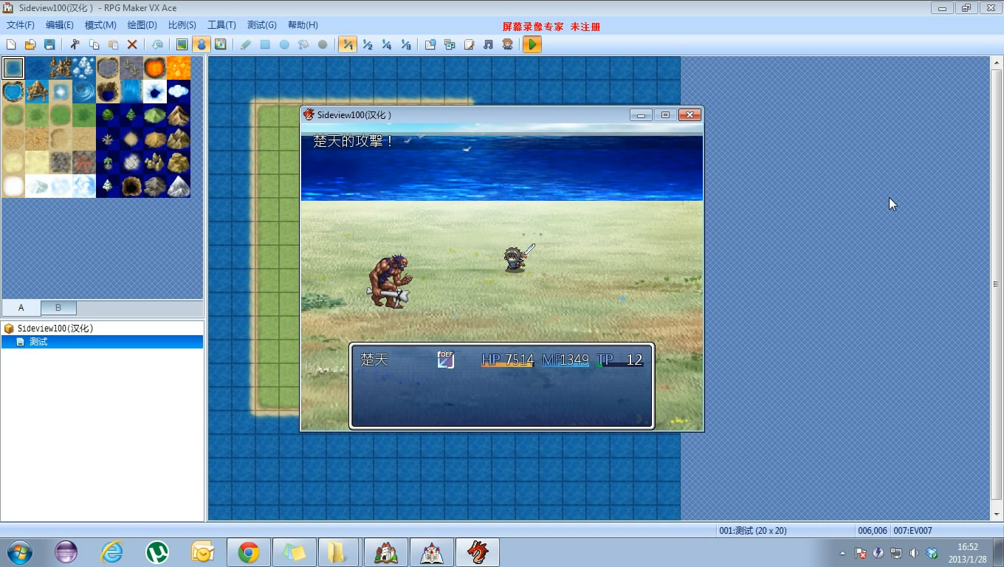Viewport: 1004px width, 567px height.
Task: Set map zoom scale to 1/2
Action: [x=367, y=44]
